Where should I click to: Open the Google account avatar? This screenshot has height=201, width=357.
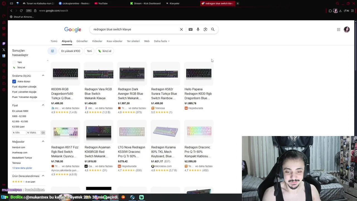pos(347,30)
